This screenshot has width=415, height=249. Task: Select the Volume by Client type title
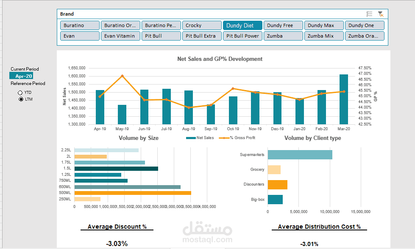[312, 138]
